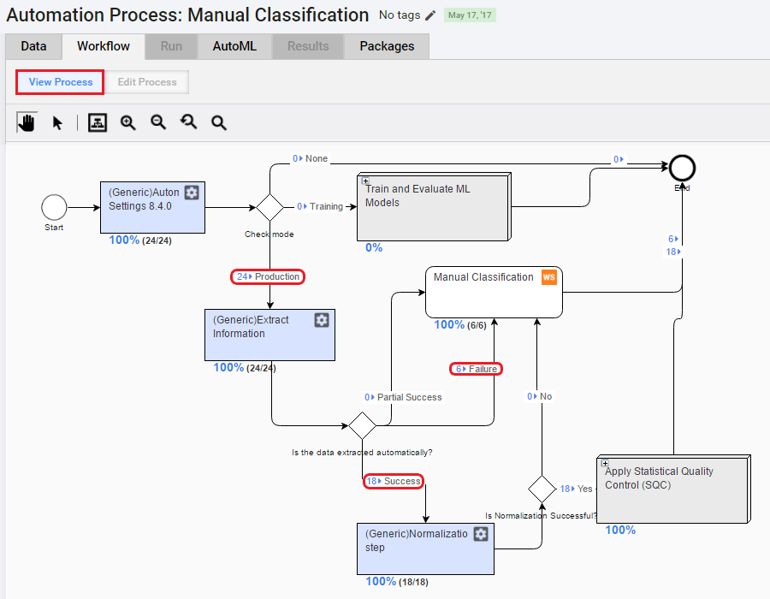Zoom in with the plus magnifier
The image size is (770, 599).
coord(128,122)
